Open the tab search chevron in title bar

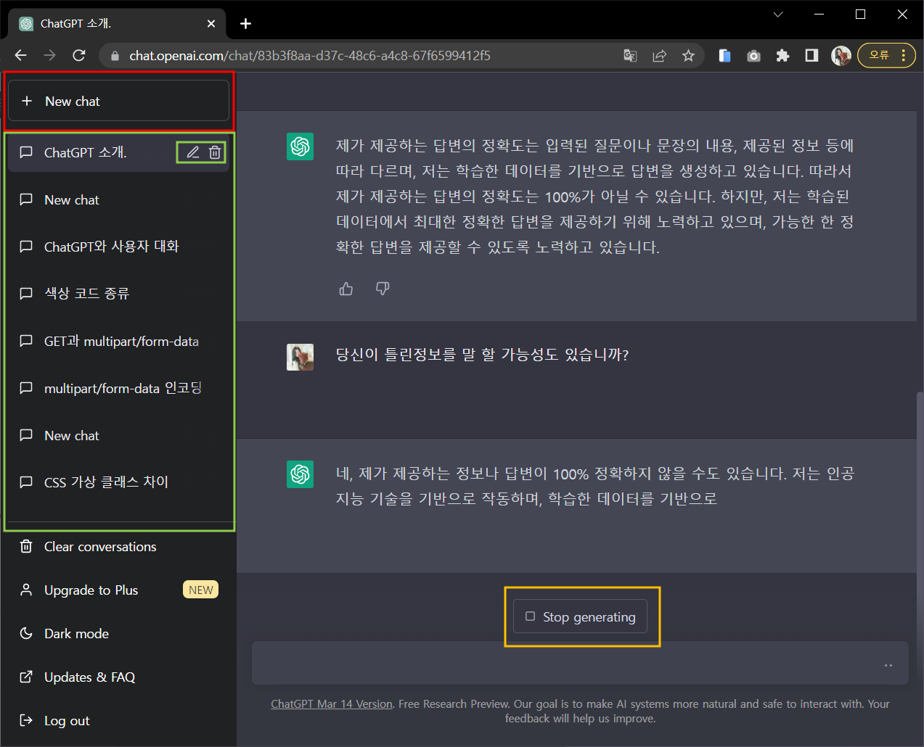click(x=778, y=15)
